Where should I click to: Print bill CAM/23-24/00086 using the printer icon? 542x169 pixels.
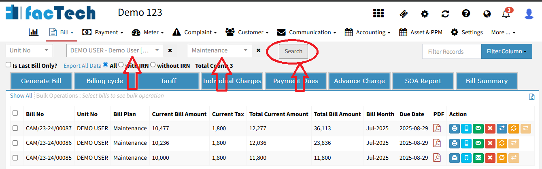click(x=455, y=143)
